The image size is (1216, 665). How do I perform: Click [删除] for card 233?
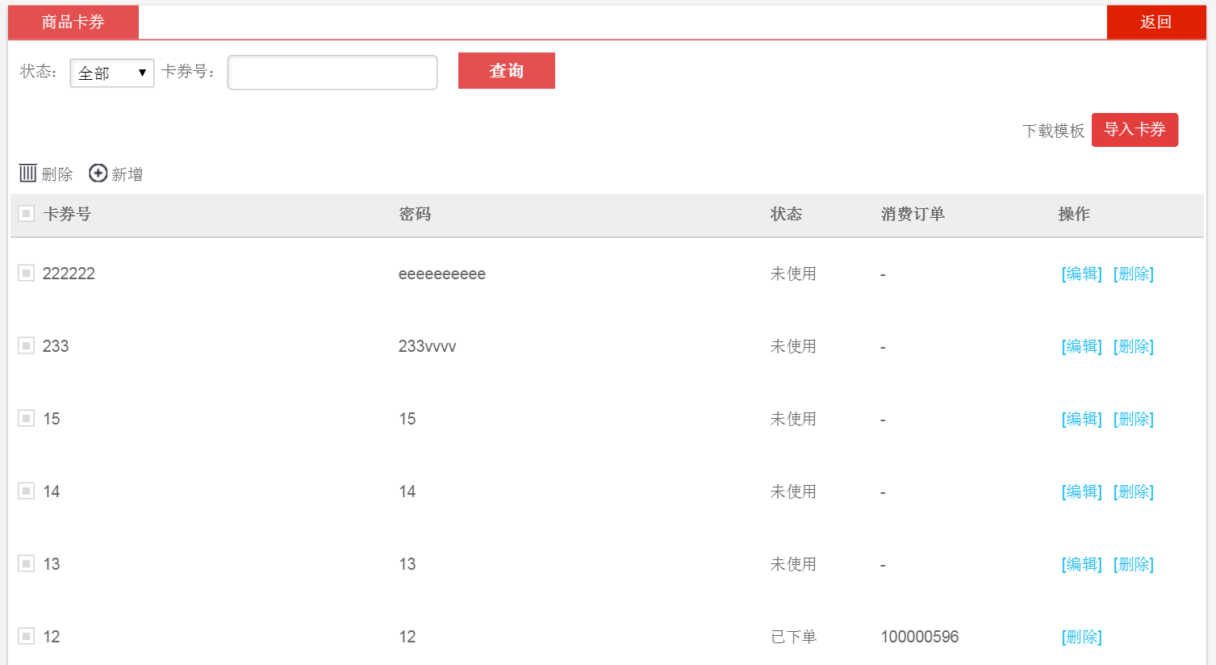(x=1134, y=346)
